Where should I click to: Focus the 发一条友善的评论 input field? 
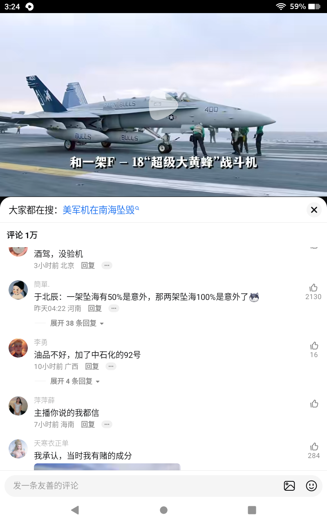click(x=143, y=486)
